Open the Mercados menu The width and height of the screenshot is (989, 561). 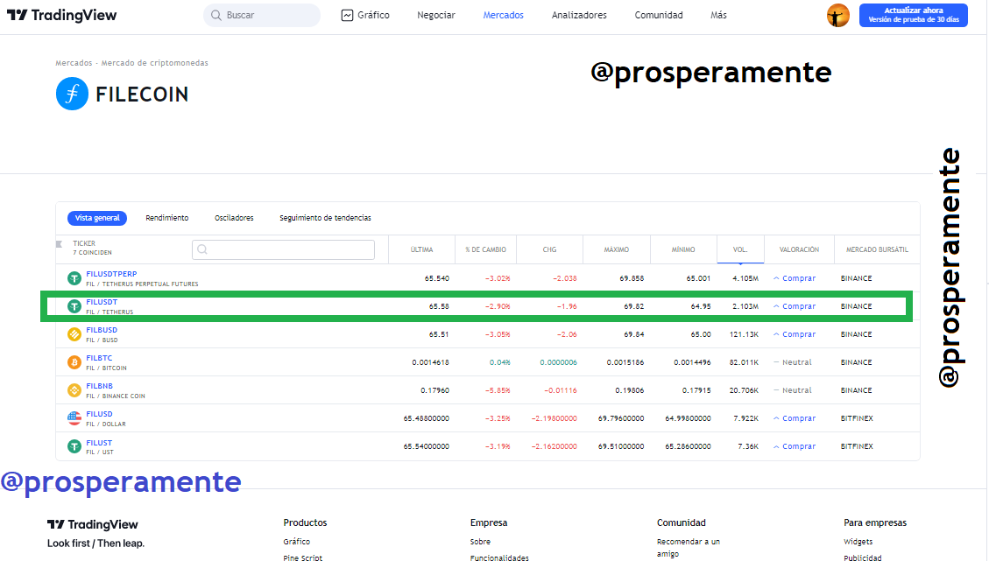(x=504, y=15)
